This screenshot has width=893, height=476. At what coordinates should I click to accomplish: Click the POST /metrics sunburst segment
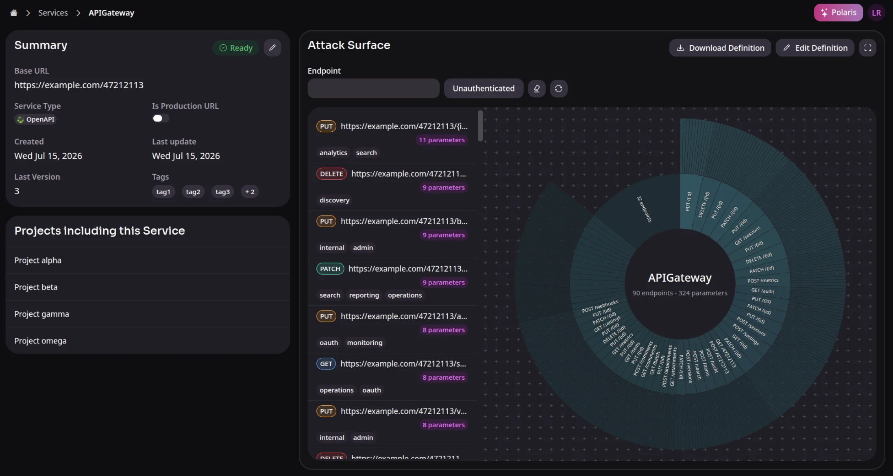[x=763, y=280]
